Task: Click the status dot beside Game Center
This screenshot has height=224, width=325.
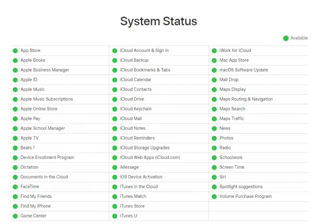Action: pos(15,216)
